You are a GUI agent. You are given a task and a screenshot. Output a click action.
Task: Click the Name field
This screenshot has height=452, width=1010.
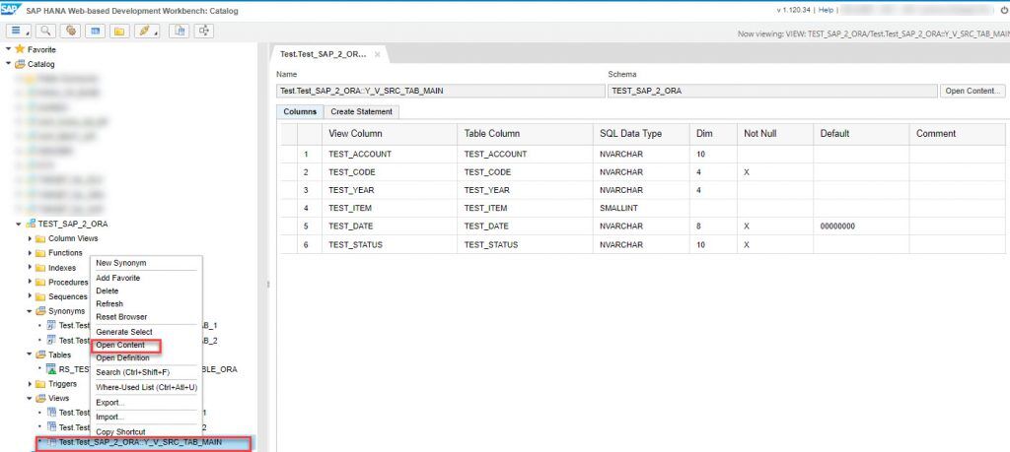(441, 92)
